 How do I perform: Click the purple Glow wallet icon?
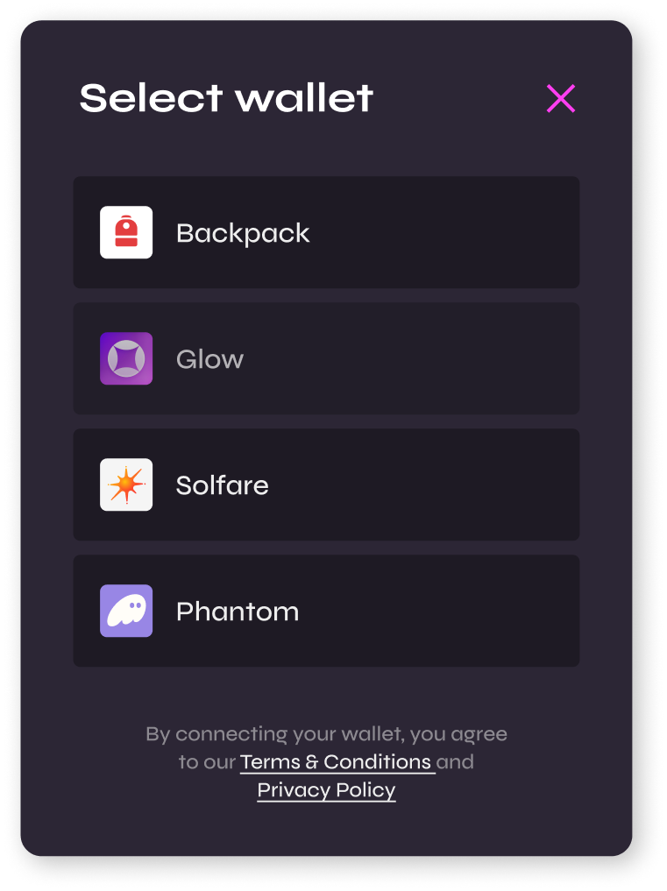[126, 358]
